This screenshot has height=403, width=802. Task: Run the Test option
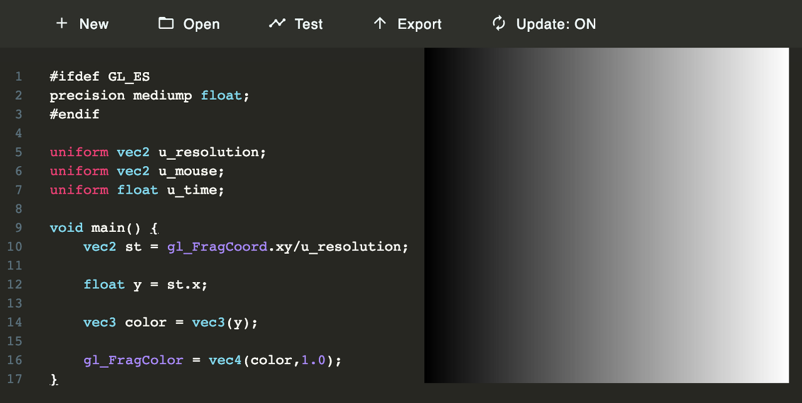296,24
